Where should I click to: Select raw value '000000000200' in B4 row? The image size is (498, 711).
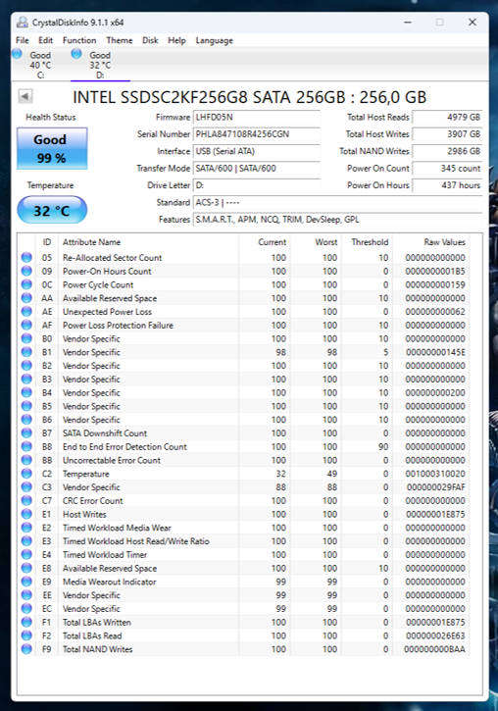click(435, 392)
